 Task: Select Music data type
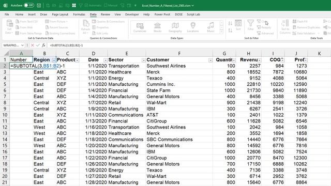(210, 27)
